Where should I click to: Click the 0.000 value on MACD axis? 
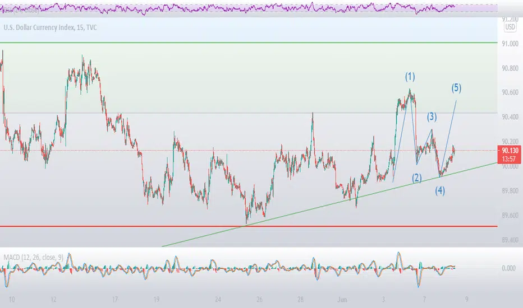(x=508, y=268)
